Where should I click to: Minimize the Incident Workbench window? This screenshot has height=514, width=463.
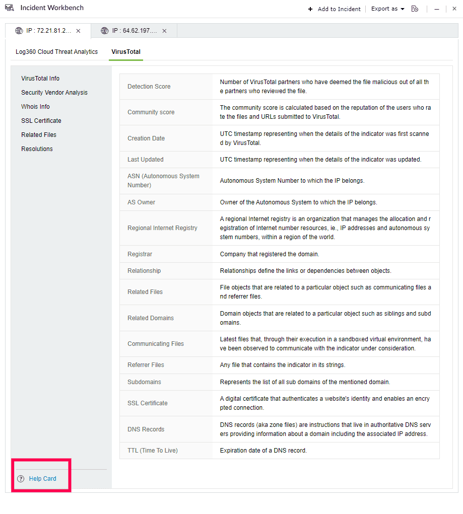[436, 9]
